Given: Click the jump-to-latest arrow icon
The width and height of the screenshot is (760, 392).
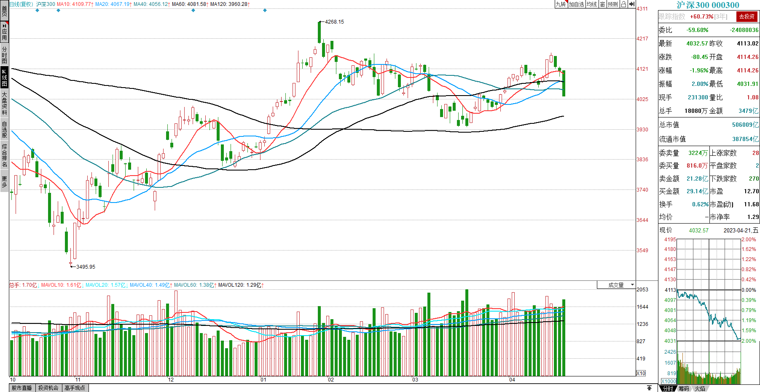Looking at the screenshot, I should [631, 4].
